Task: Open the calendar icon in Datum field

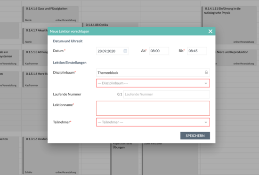Action: click(125, 51)
